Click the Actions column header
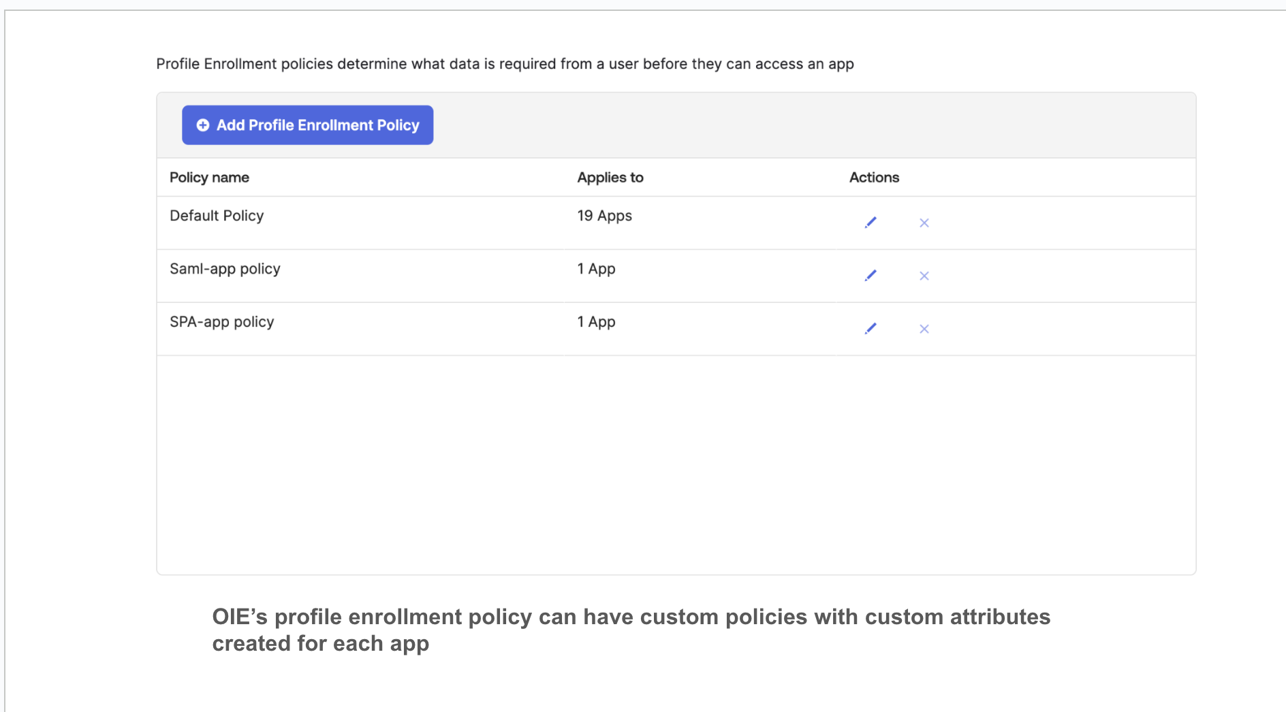1286x712 pixels. (x=874, y=178)
